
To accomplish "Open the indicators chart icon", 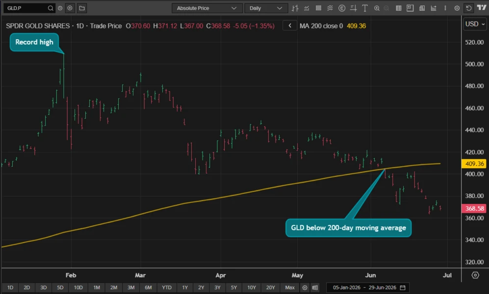I will tap(307, 8).
